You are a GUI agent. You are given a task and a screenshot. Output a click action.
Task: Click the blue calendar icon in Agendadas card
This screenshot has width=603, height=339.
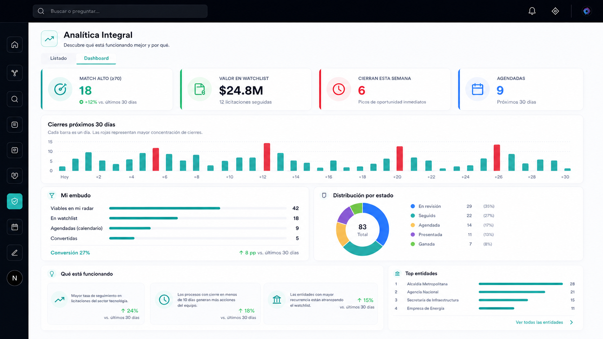(x=477, y=89)
